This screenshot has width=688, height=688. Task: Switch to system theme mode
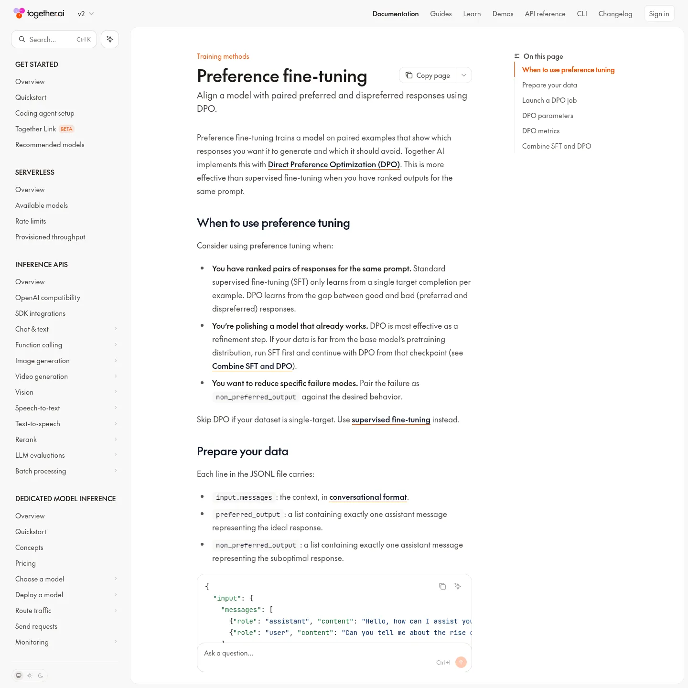pos(19,676)
